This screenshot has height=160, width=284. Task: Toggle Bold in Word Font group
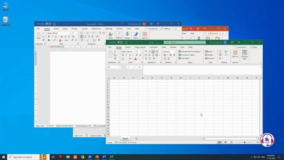coord(49,36)
